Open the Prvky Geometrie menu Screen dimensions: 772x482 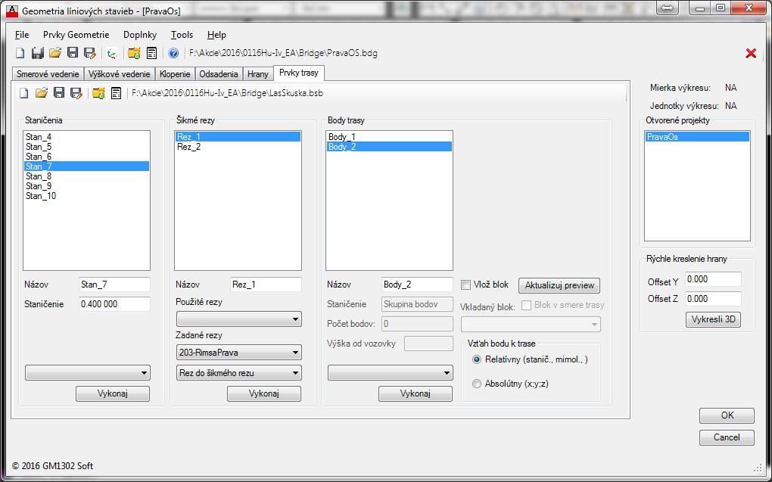tap(76, 35)
